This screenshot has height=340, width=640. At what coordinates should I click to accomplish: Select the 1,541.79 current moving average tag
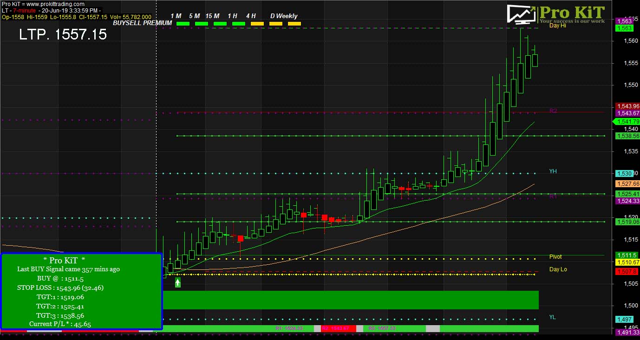point(628,122)
